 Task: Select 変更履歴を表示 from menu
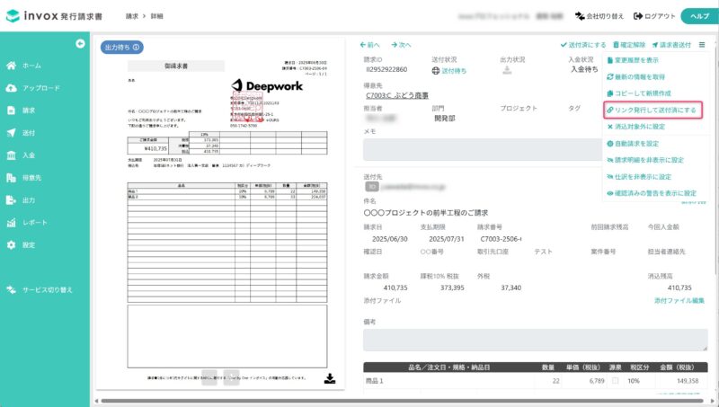(633, 60)
